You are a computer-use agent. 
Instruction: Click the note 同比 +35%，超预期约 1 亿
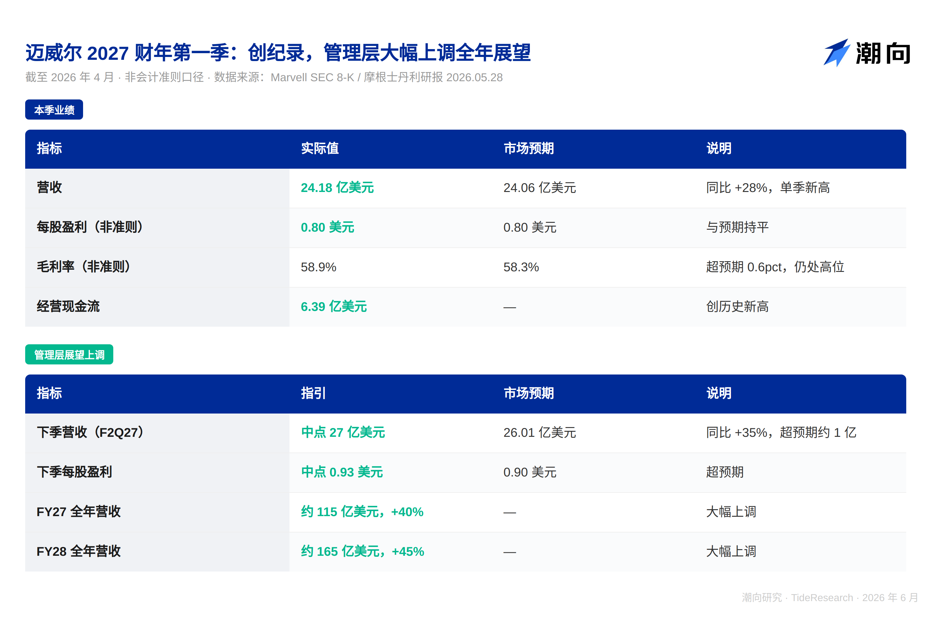tap(781, 432)
